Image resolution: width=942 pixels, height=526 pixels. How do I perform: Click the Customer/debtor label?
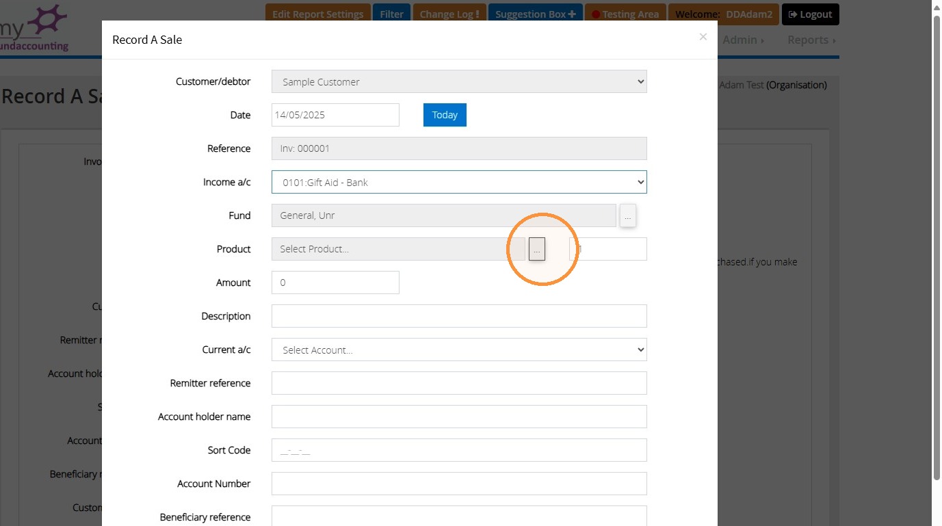click(x=213, y=81)
